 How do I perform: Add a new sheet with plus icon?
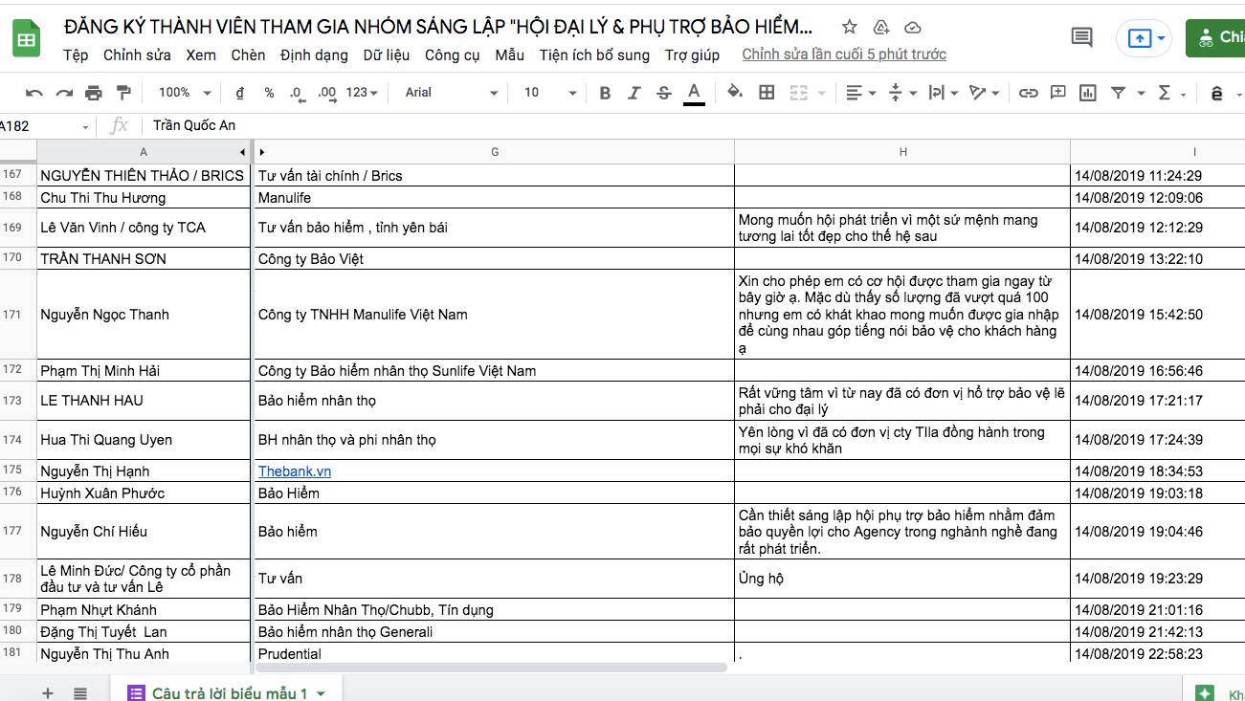pyautogui.click(x=48, y=693)
